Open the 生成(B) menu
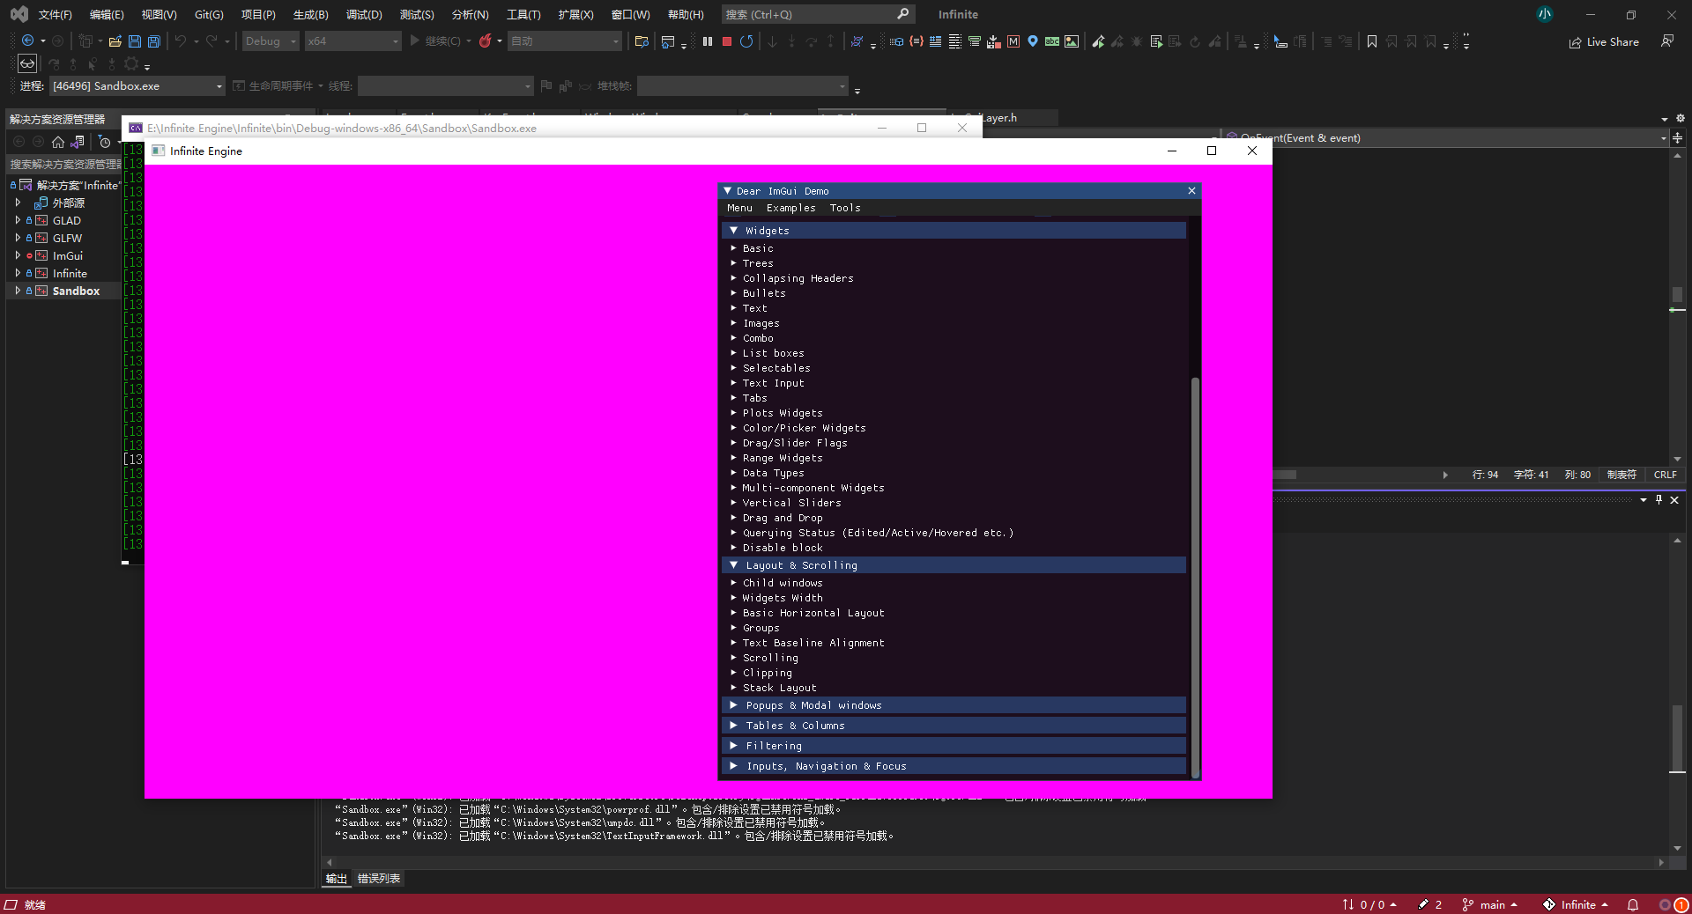1692x914 pixels. (310, 14)
